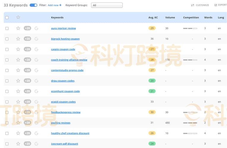Favorite the coach training alliance review row
Screen dimensions: 227x148
[x=18, y=60]
